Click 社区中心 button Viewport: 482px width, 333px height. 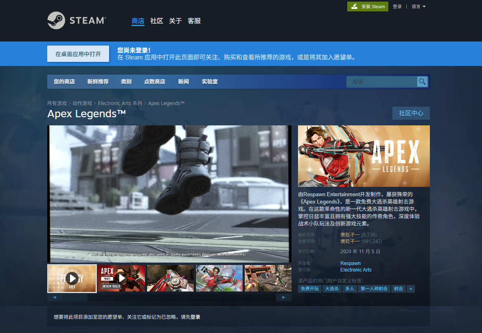tap(411, 113)
